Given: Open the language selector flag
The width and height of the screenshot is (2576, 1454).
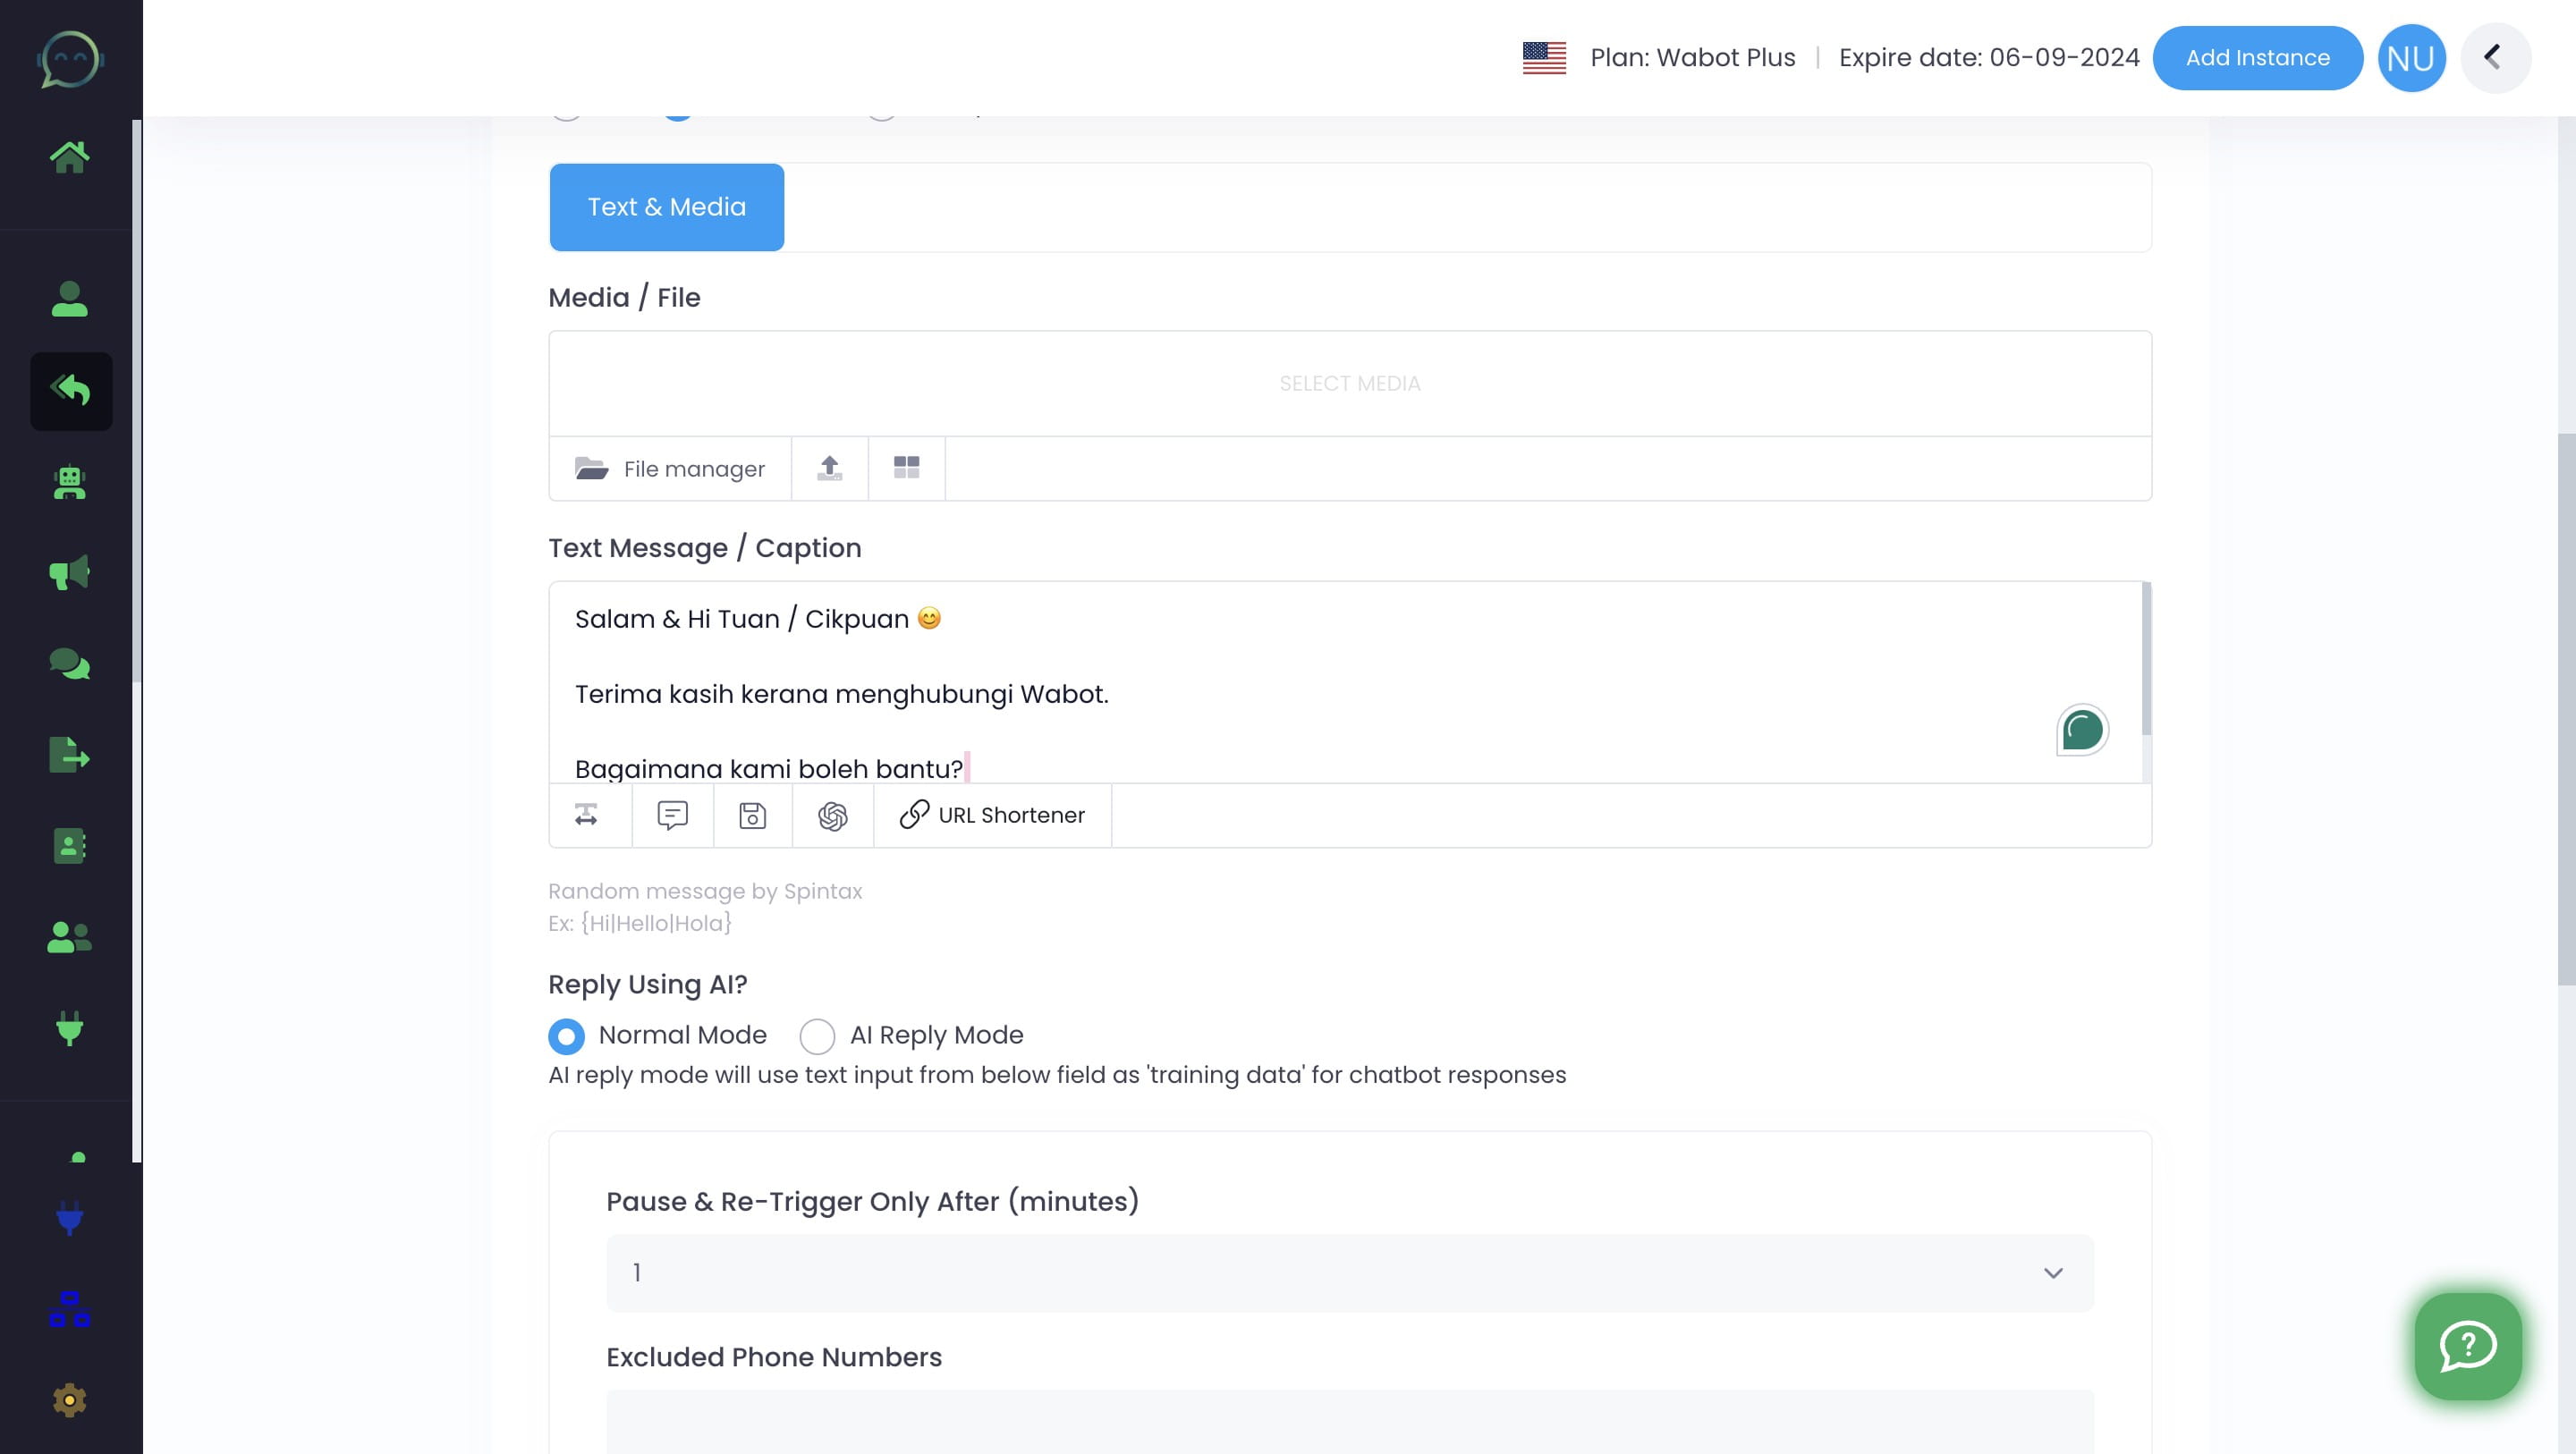Looking at the screenshot, I should pos(1543,57).
